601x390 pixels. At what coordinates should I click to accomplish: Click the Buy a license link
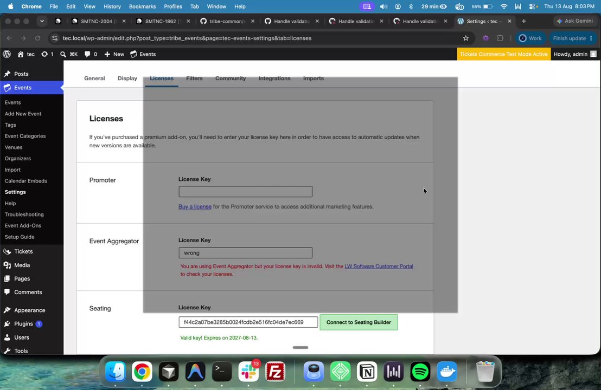195,207
